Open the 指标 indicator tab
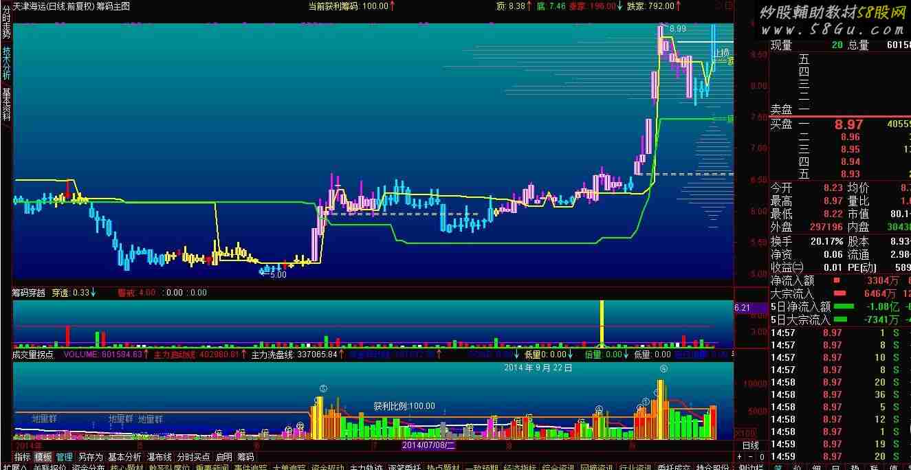911x470 pixels. [23, 457]
